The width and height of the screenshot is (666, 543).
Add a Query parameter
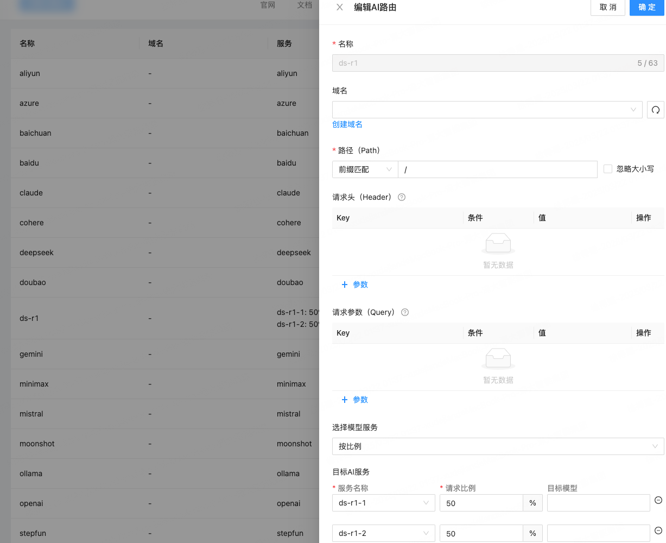pyautogui.click(x=354, y=400)
